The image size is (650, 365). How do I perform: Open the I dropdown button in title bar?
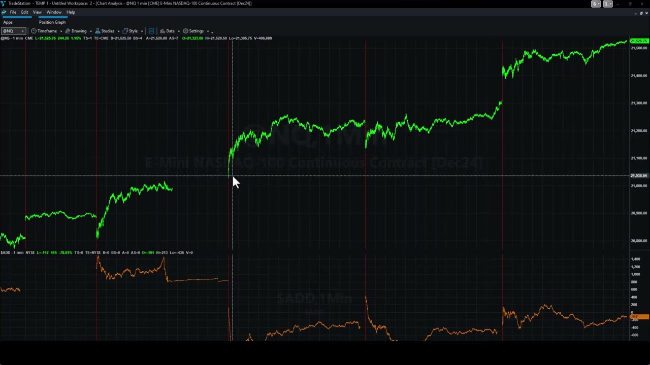coord(607,4)
